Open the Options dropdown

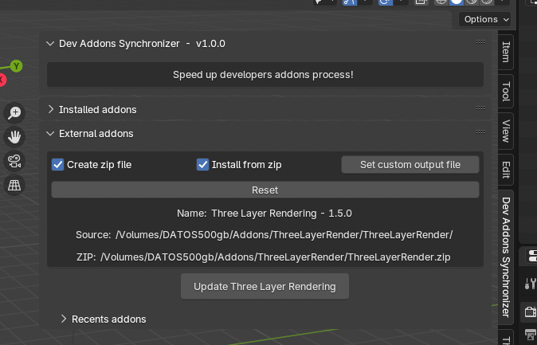(x=486, y=19)
